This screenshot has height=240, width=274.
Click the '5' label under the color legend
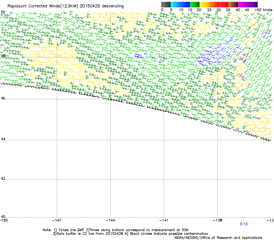click(x=171, y=10)
